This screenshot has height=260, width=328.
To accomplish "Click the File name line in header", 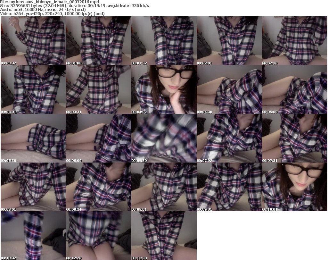I will pyautogui.click(x=50, y=2).
